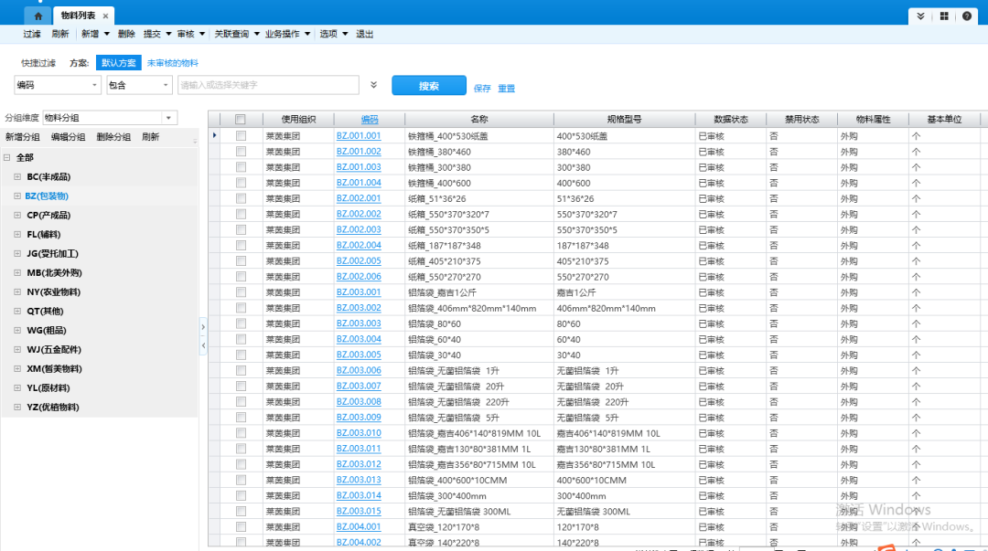Expand the FL(辅料) tree node
The width and height of the screenshot is (988, 551).
(17, 234)
